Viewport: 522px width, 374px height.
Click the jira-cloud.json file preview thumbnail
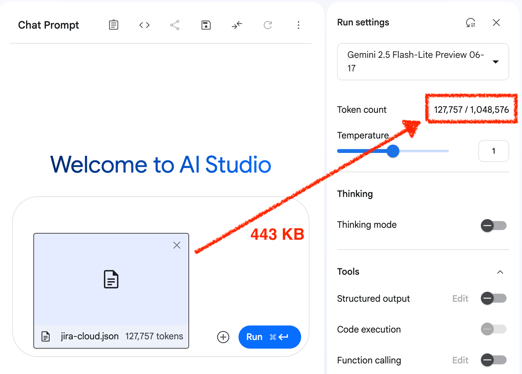tap(111, 279)
